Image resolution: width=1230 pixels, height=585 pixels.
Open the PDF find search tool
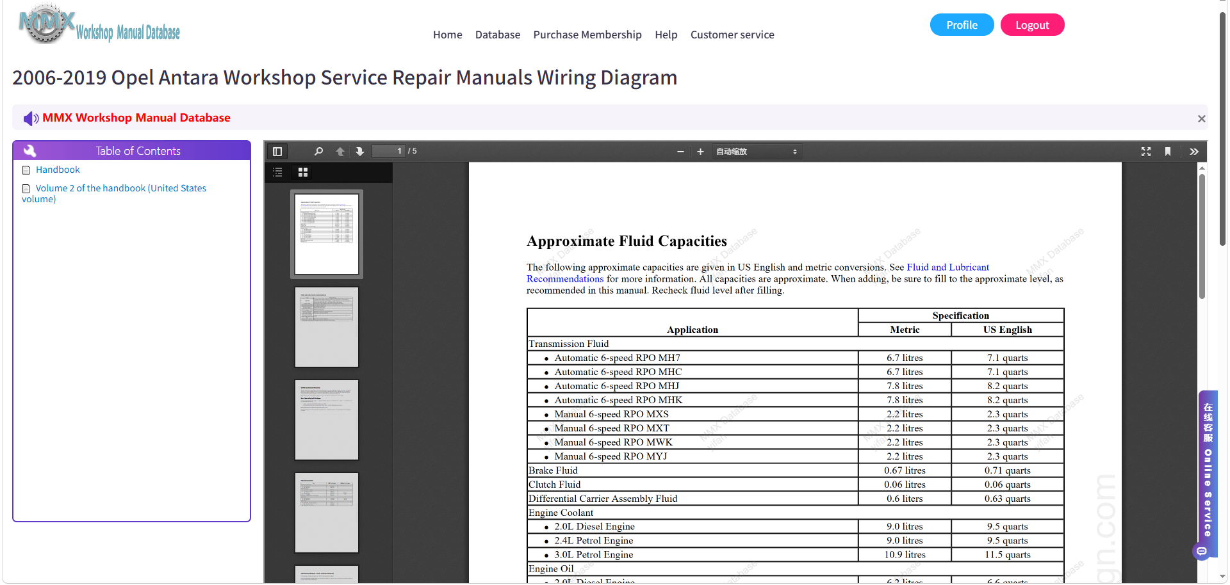click(x=318, y=152)
